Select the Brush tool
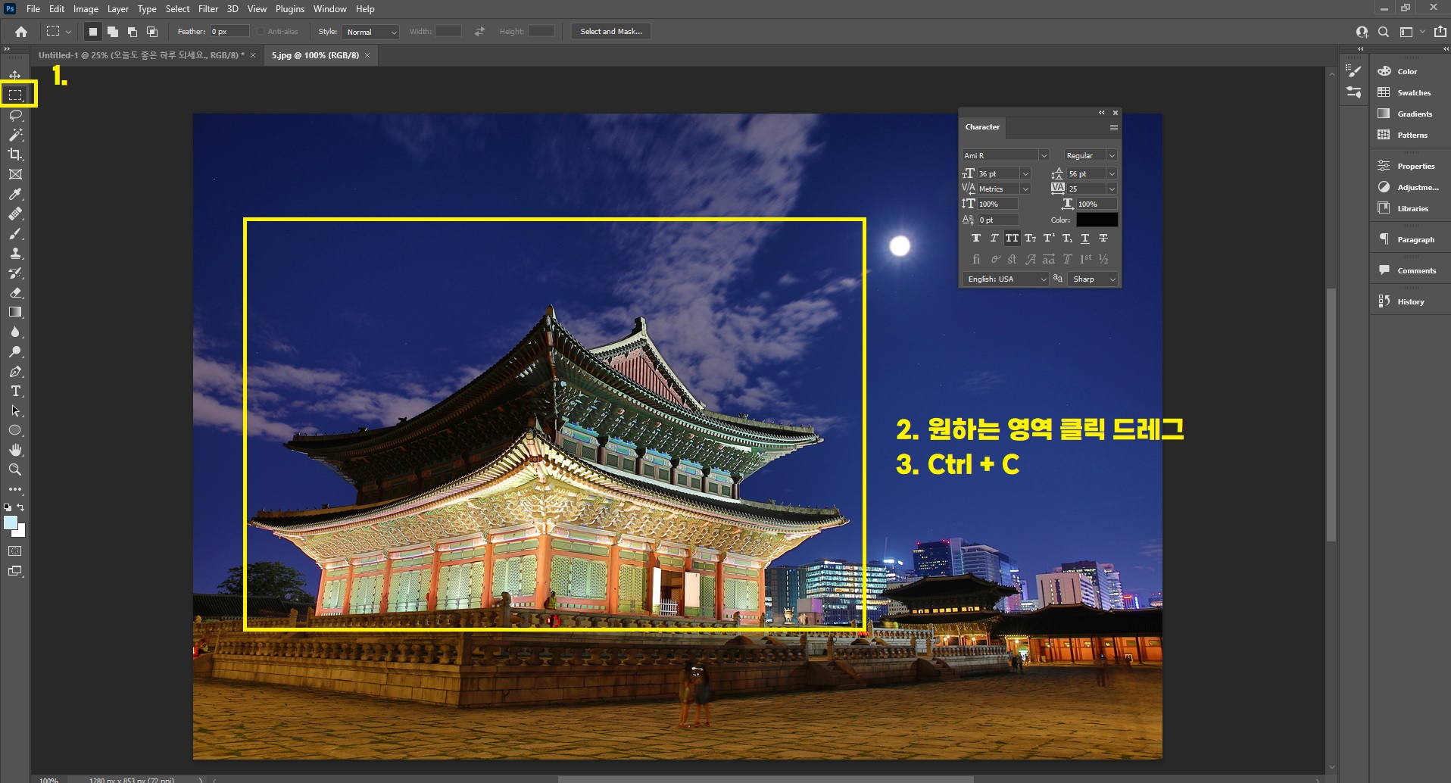The image size is (1451, 783). (15, 233)
